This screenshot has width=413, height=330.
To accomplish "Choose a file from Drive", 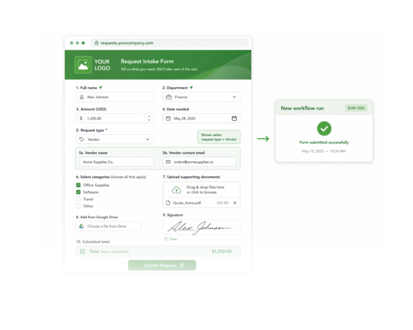I will tap(109, 226).
